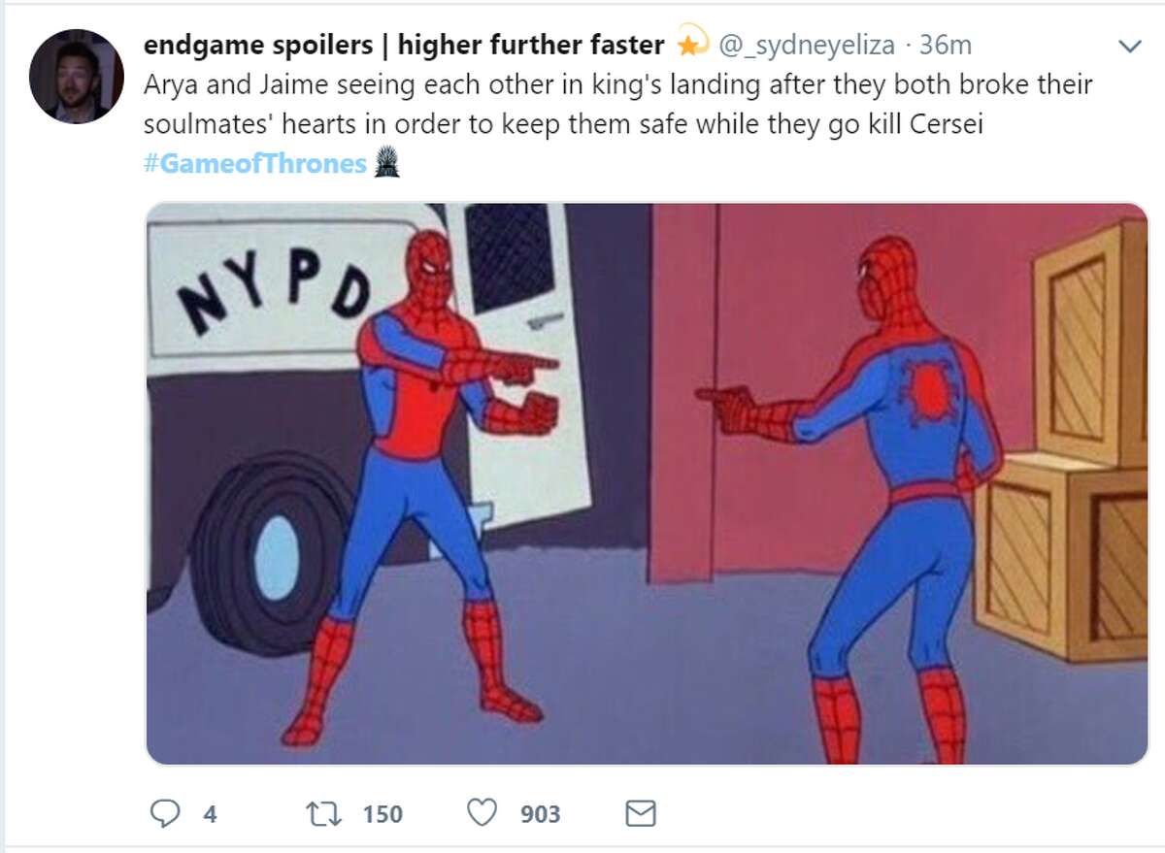
Task: Click the reply count of 4
Action: click(210, 813)
